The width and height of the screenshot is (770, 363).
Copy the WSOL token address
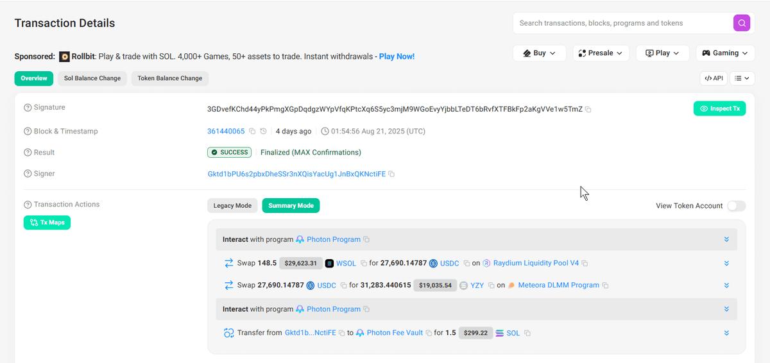coord(363,264)
